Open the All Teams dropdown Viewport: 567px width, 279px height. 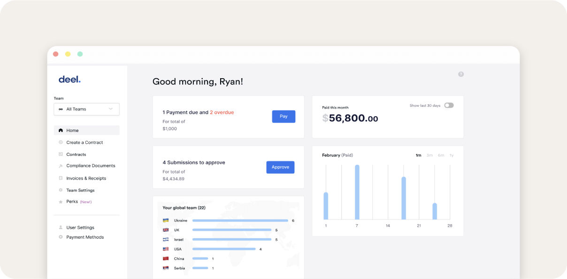pyautogui.click(x=86, y=109)
